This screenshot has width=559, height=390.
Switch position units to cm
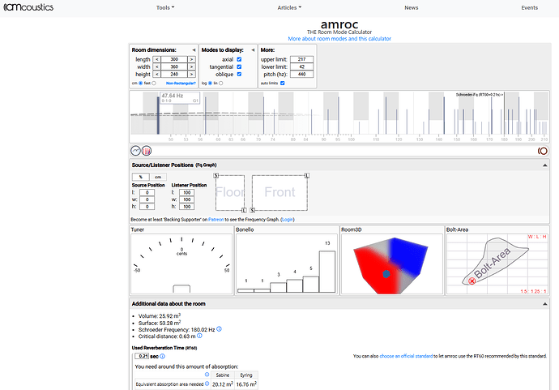(158, 177)
